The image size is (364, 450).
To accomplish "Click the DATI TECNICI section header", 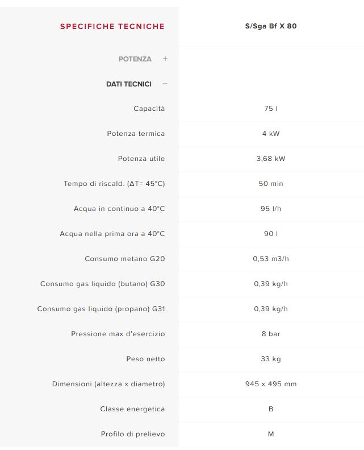I will coord(129,84).
